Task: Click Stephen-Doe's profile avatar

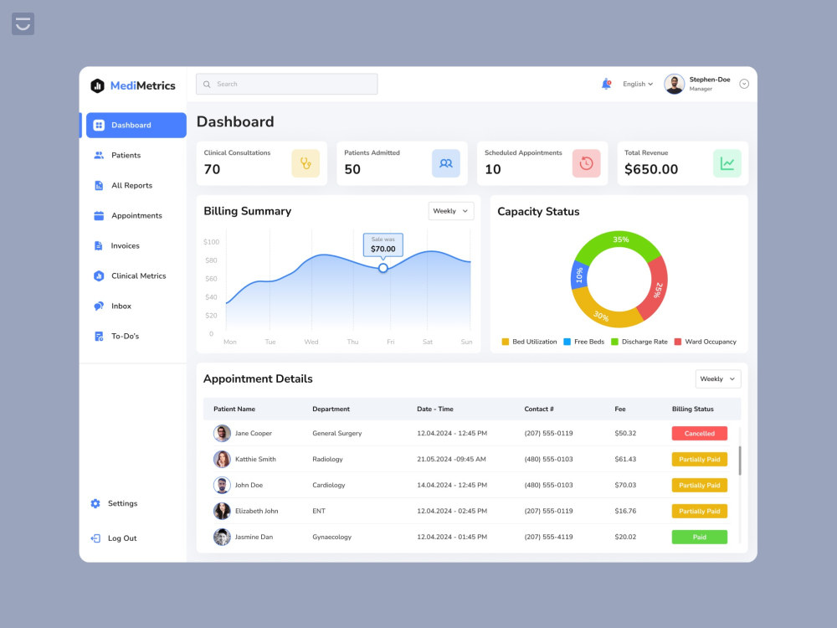Action: pos(674,84)
